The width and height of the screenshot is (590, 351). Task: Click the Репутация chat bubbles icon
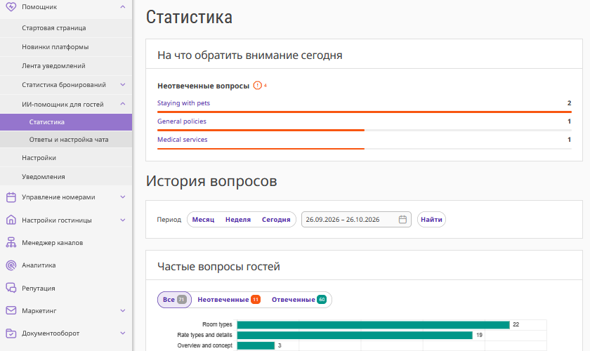11,288
